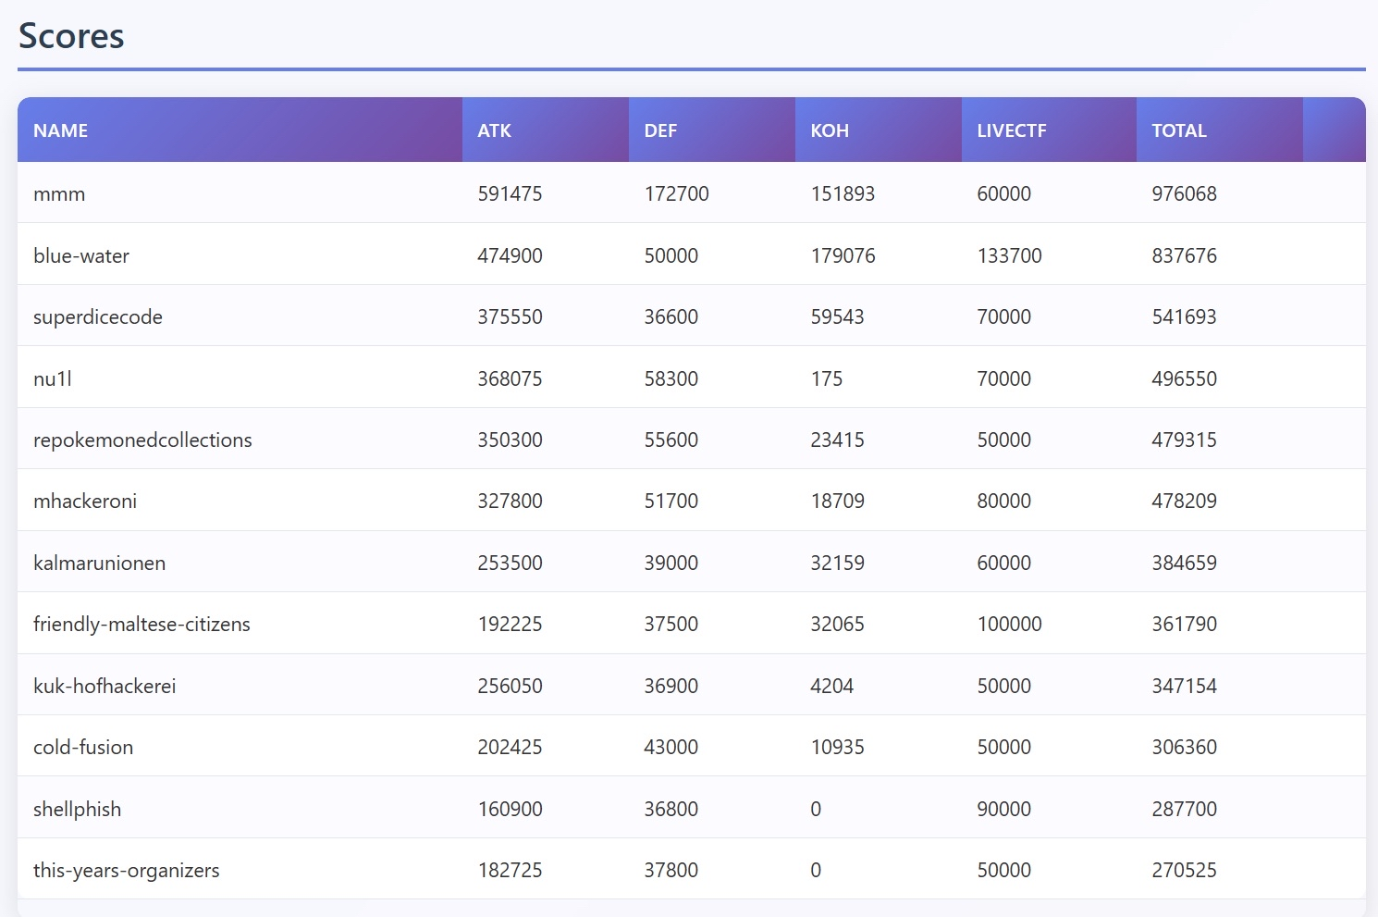This screenshot has width=1378, height=917.
Task: Select the shellphish team name
Action: pos(78,810)
